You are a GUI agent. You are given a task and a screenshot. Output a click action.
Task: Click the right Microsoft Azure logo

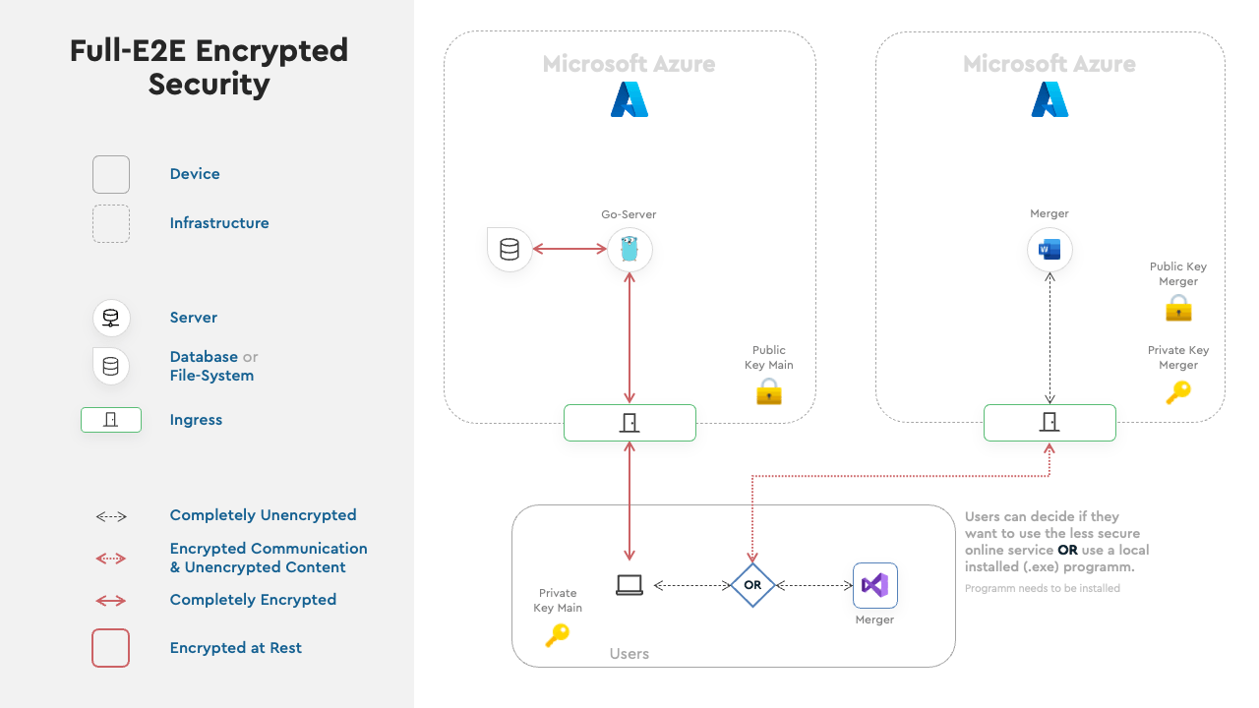[x=1049, y=100]
